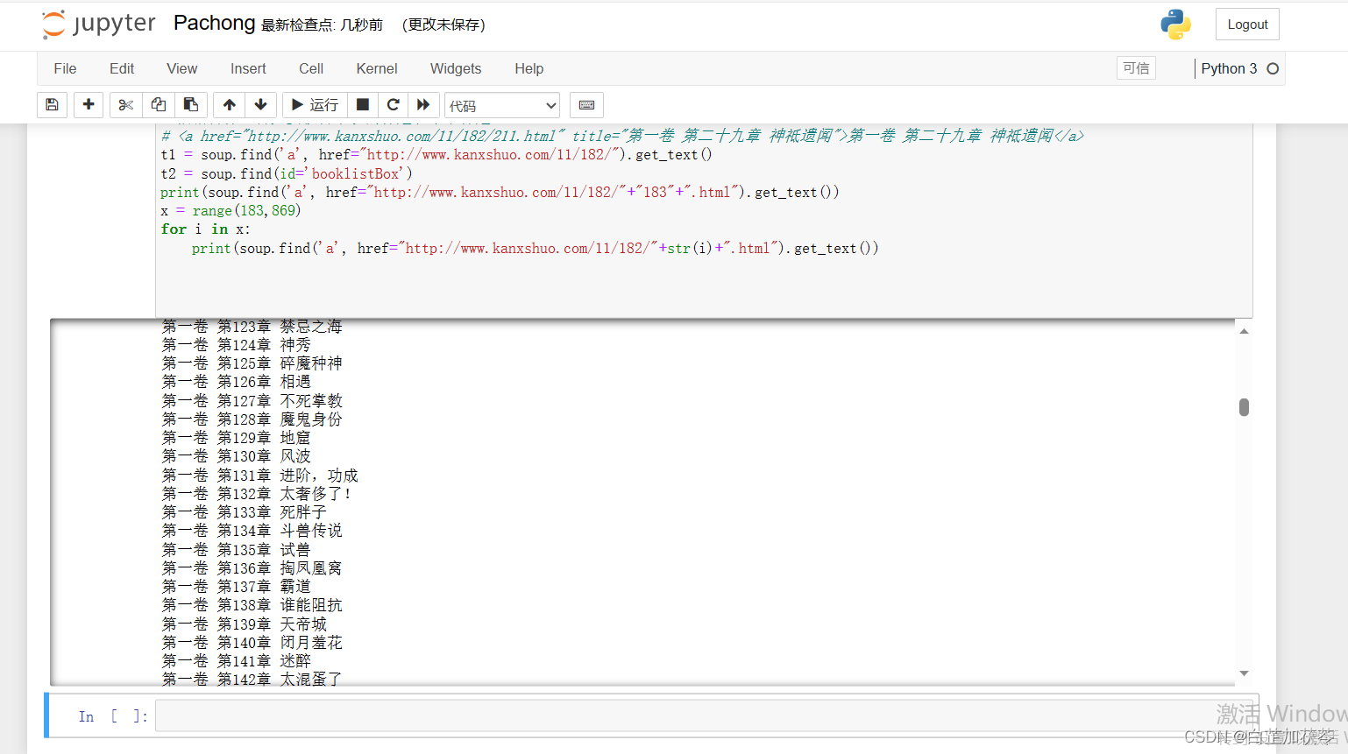This screenshot has width=1348, height=754.
Task: Open the Insert menu
Action: [x=248, y=68]
